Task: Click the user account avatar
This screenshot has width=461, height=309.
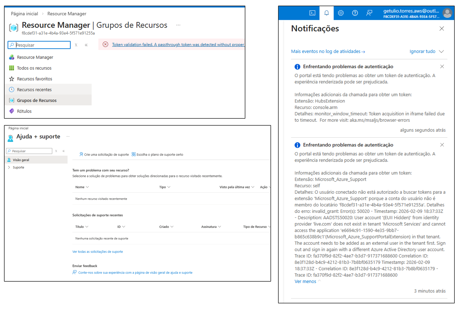Action: 448,13
